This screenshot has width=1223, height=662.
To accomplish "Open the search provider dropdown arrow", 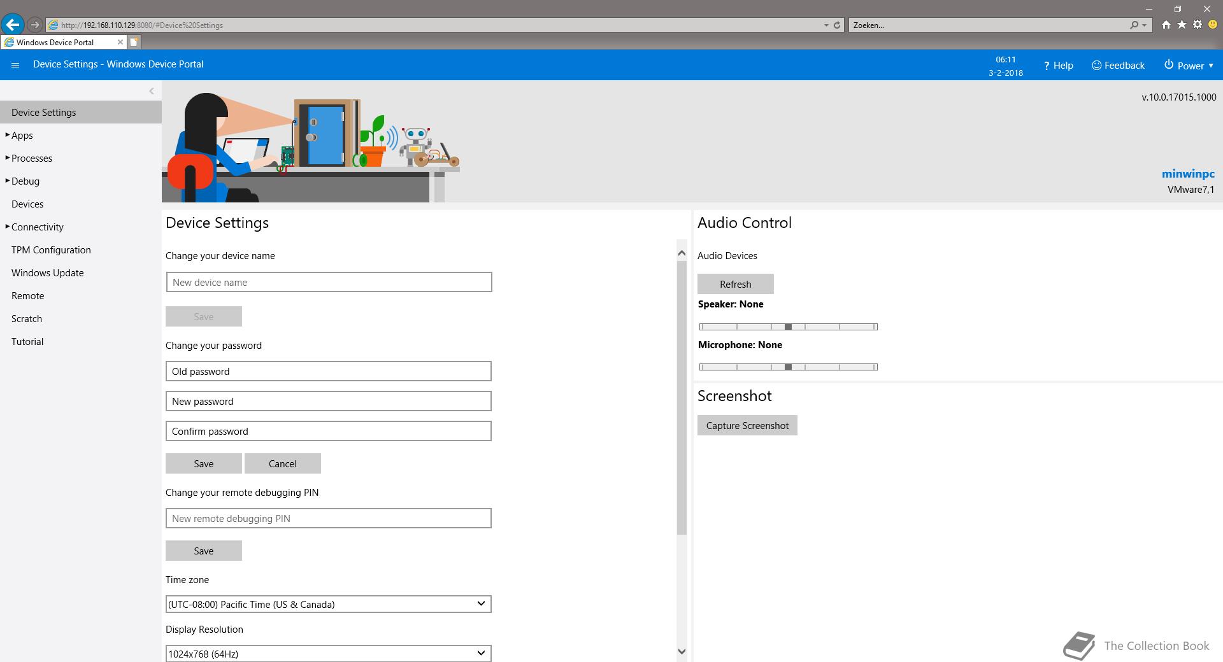I will pyautogui.click(x=1145, y=25).
